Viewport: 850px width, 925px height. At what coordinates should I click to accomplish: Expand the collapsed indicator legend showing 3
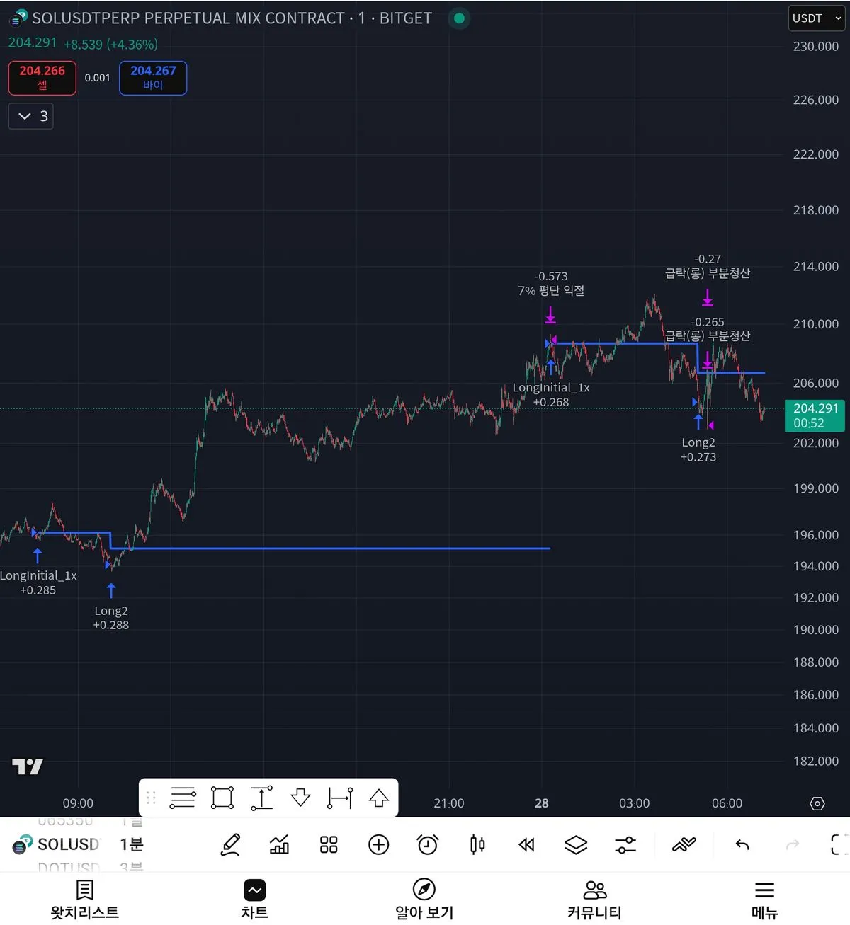click(x=31, y=116)
